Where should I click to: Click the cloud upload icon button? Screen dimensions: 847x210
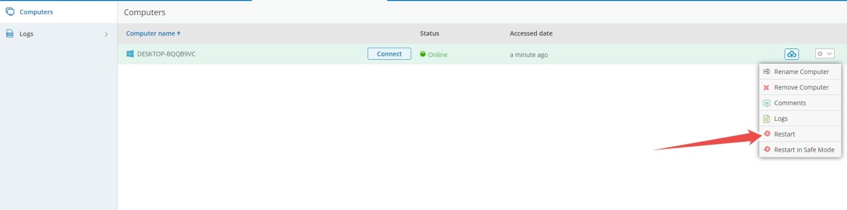(x=792, y=54)
